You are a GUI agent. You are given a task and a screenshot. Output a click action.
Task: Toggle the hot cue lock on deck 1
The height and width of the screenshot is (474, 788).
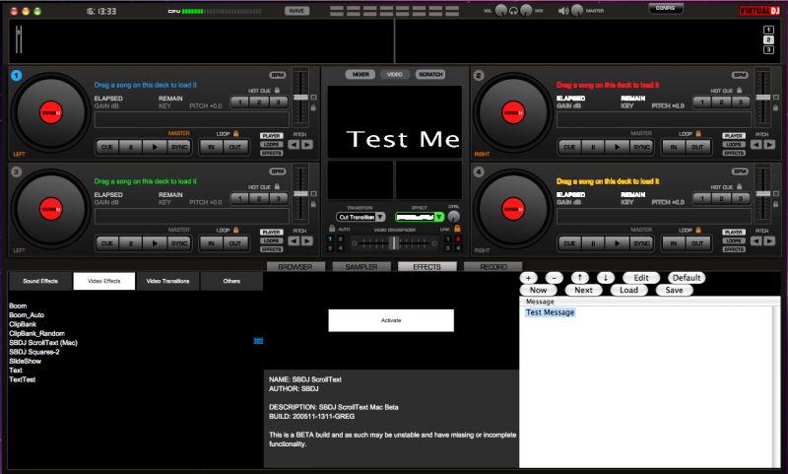click(278, 90)
